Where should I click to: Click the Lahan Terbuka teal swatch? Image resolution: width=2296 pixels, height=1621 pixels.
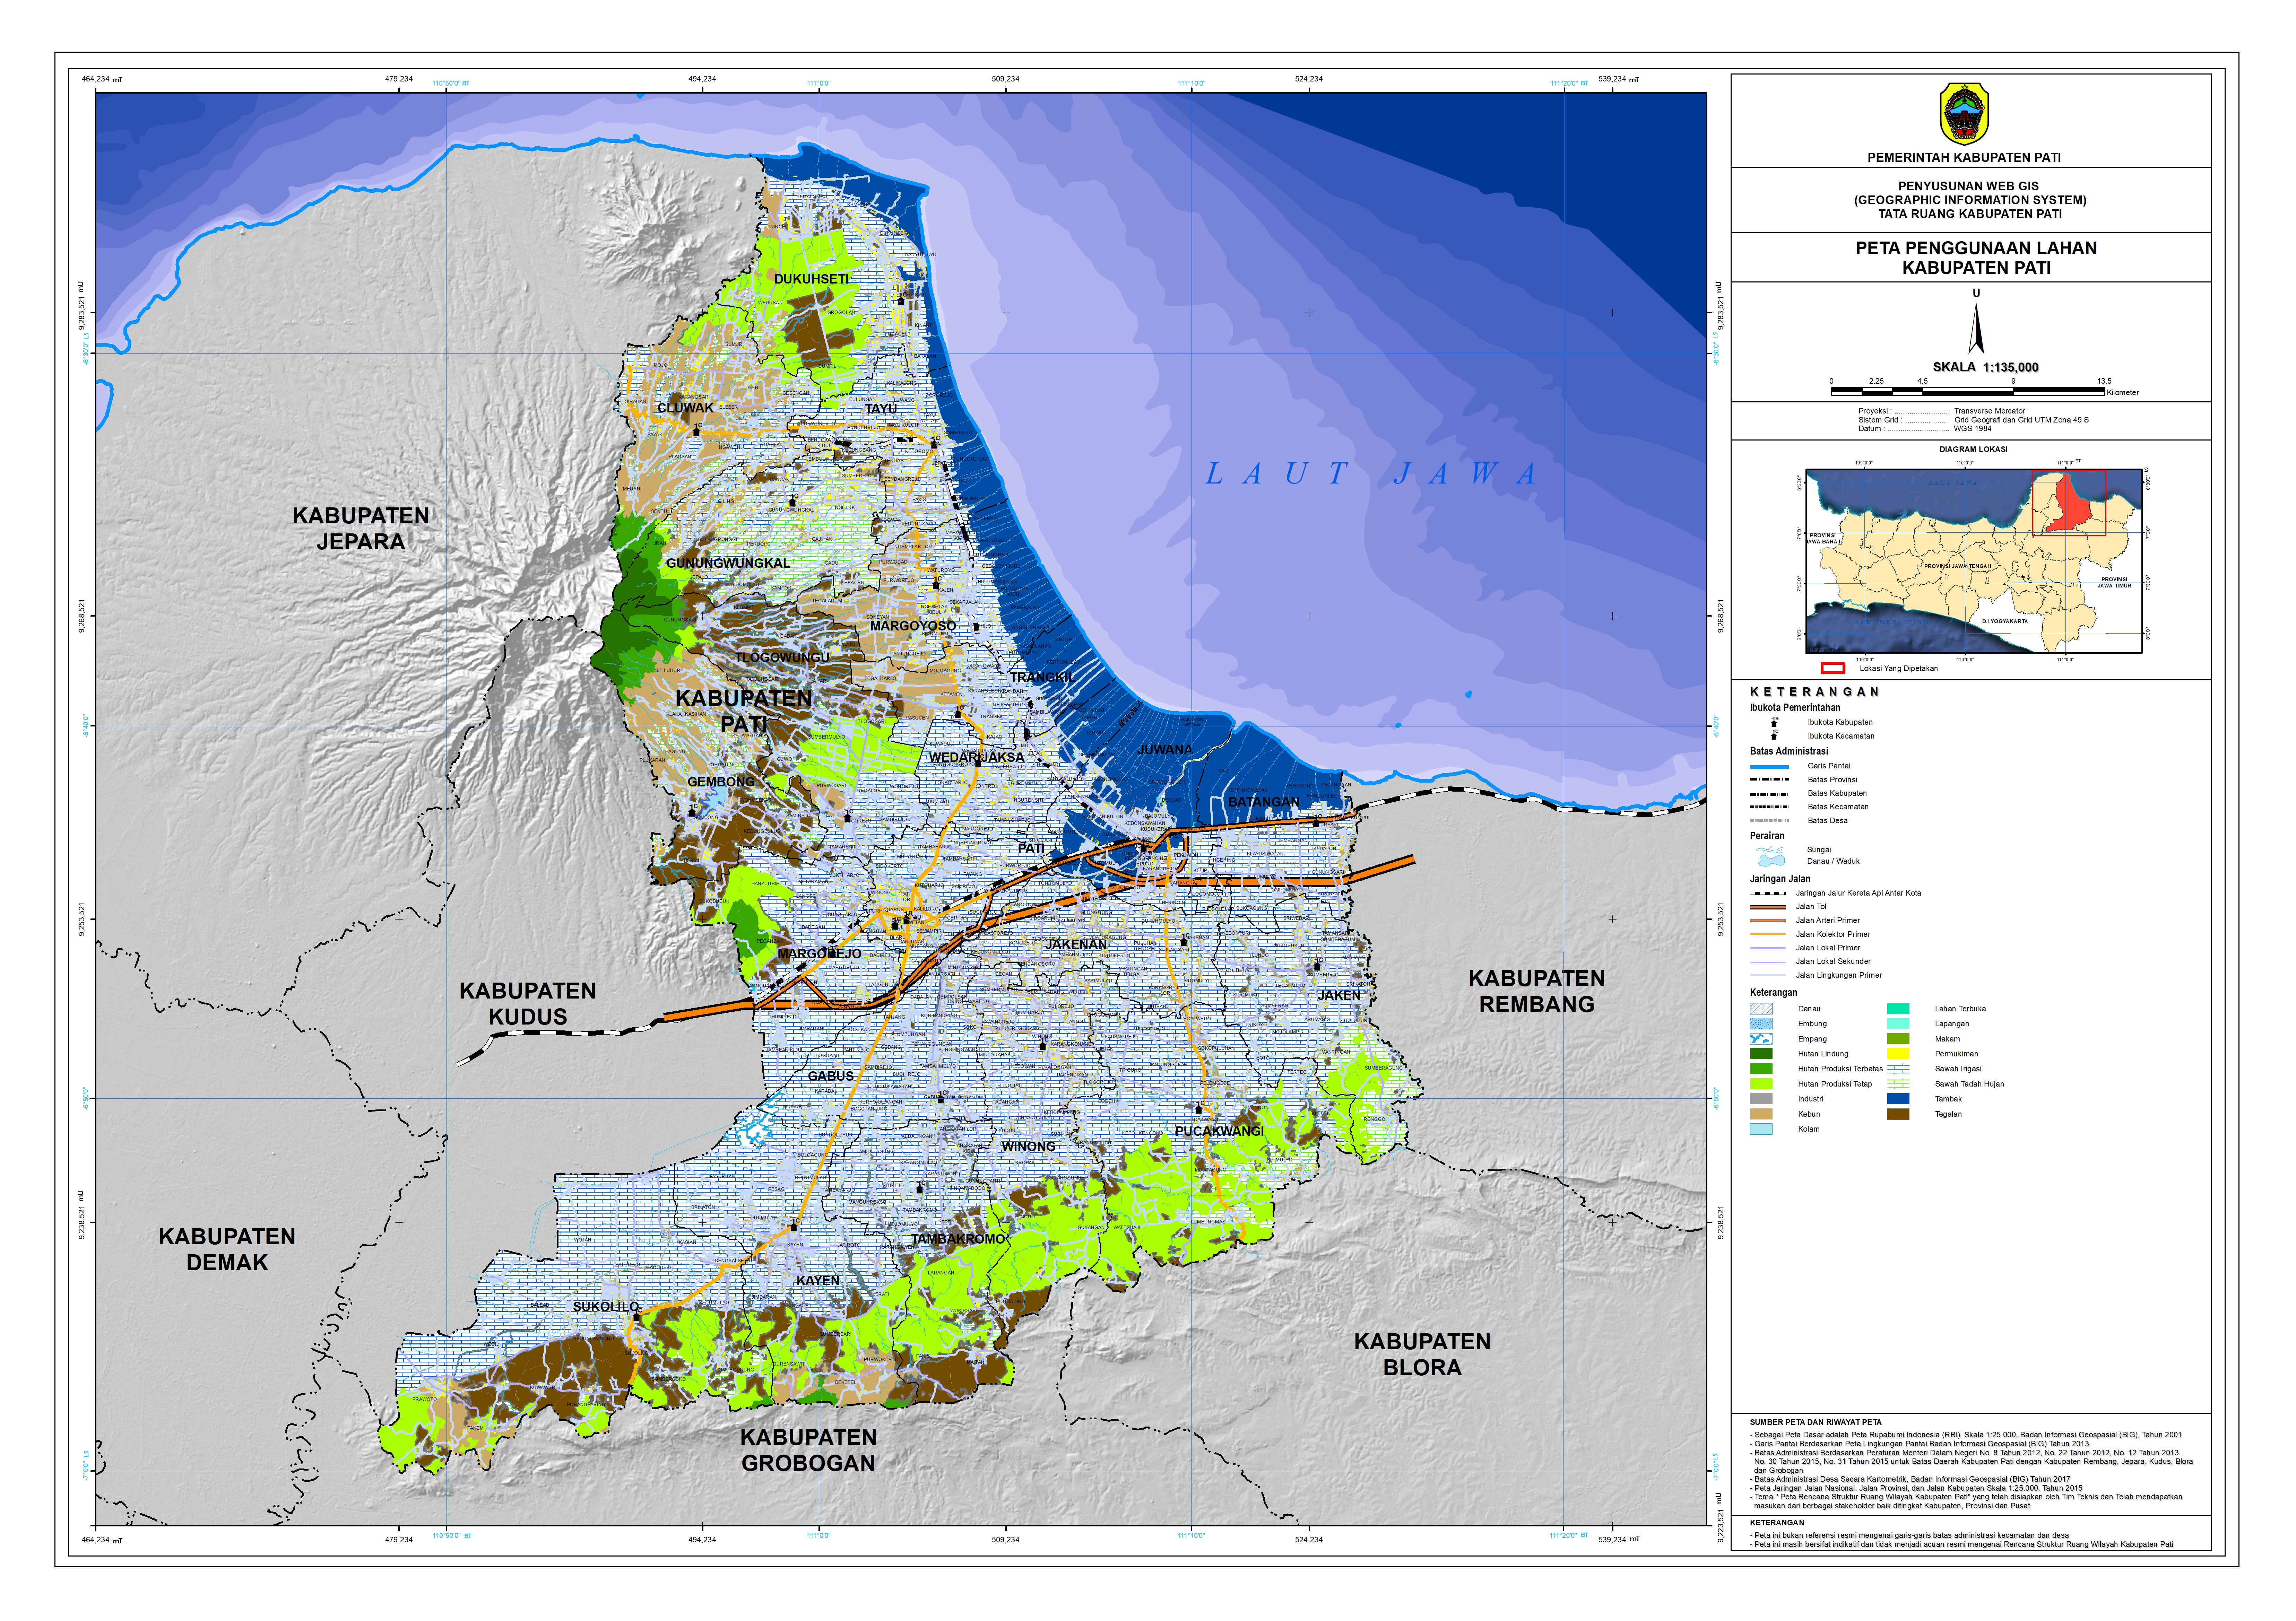[x=1898, y=1009]
